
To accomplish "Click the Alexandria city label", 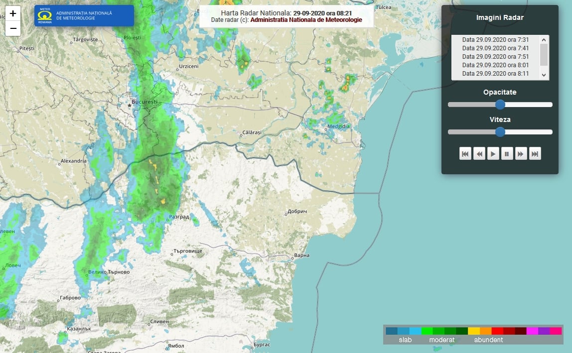I will click(x=74, y=161).
